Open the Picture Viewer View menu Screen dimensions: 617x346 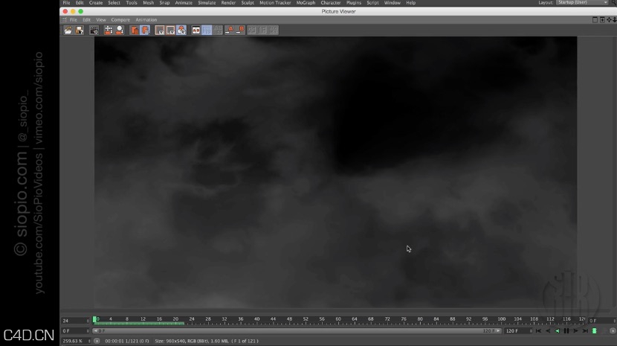pyautogui.click(x=101, y=19)
